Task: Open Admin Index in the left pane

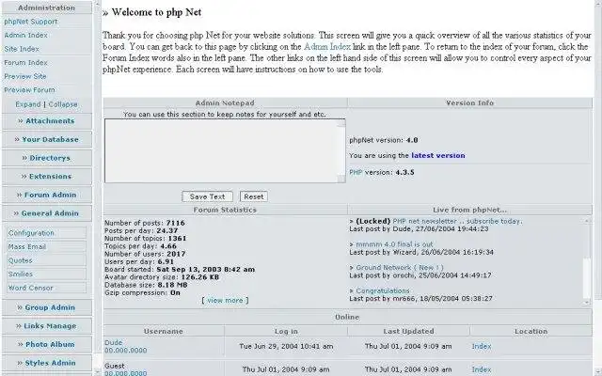Action: [25, 35]
